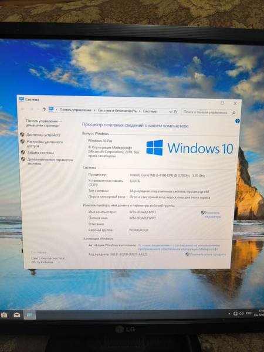The width and height of the screenshot is (264, 352).
Task: Open network globe icon in tray
Action: click(235, 314)
